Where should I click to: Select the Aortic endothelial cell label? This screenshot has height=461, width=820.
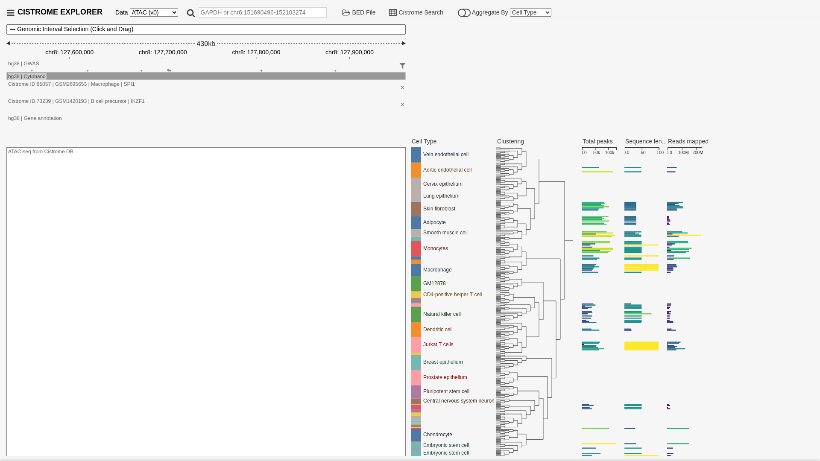[x=447, y=170]
